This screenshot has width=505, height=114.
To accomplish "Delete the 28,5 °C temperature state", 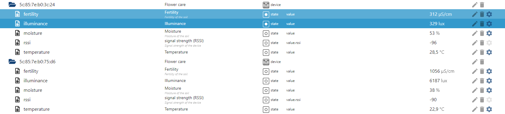I will pyautogui.click(x=482, y=52).
